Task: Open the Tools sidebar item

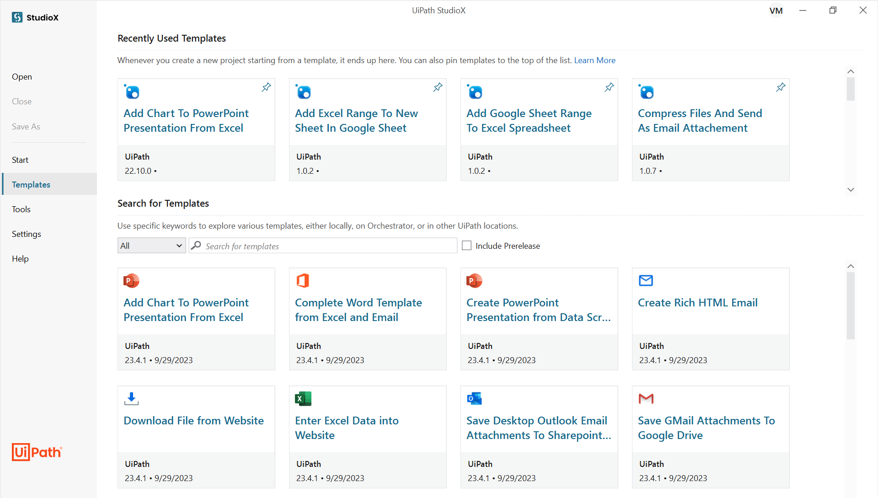Action: pyautogui.click(x=21, y=209)
